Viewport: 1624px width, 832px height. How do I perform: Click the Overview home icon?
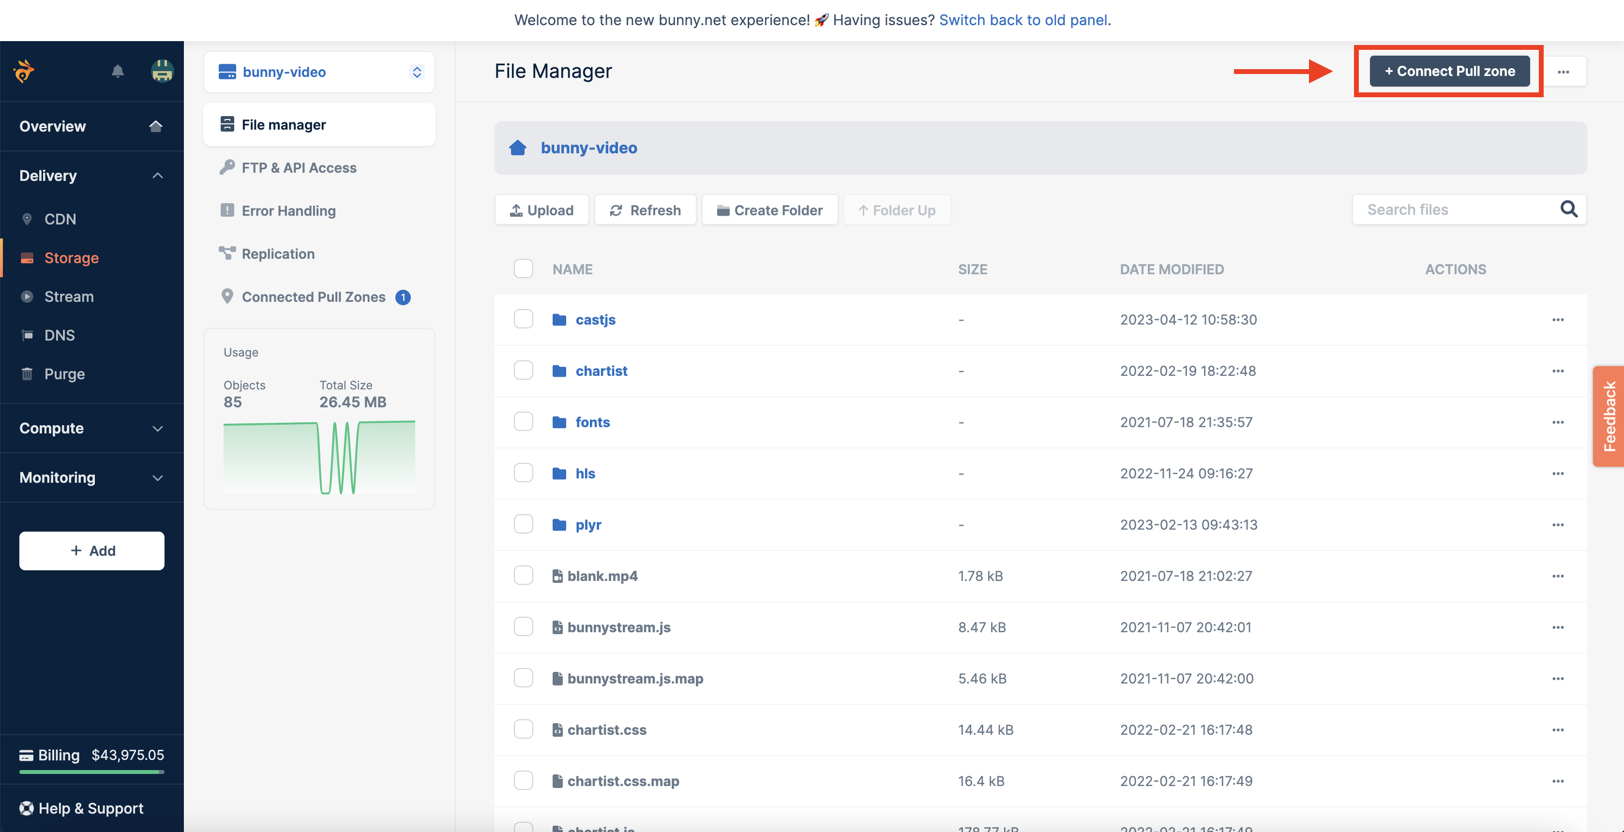coord(156,126)
